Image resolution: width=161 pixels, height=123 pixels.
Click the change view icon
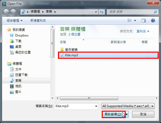click(x=130, y=21)
